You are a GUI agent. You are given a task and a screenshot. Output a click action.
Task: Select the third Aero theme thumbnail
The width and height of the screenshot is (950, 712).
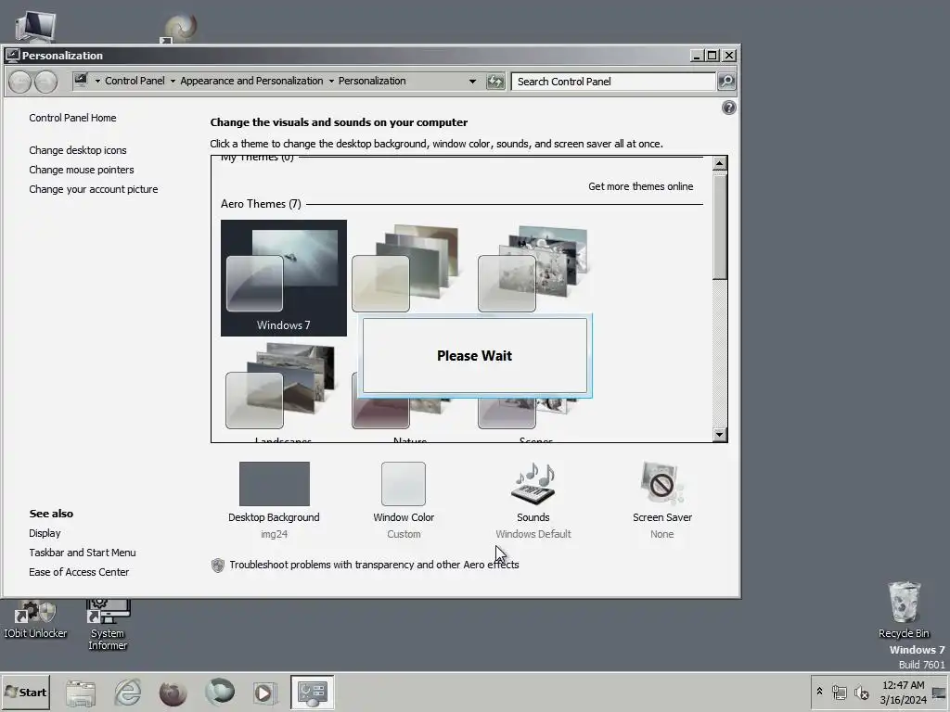point(535,269)
